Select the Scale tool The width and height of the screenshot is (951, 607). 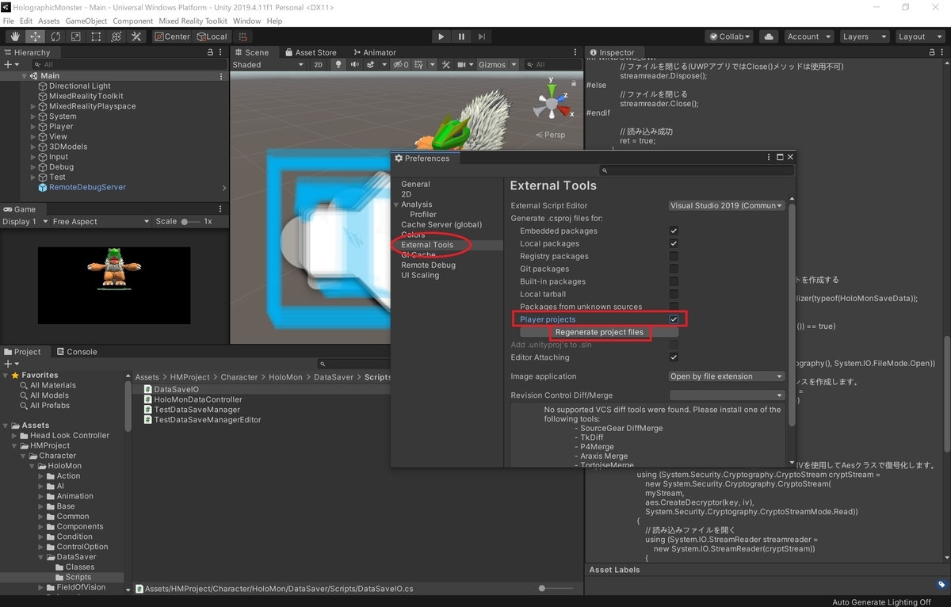[75, 36]
